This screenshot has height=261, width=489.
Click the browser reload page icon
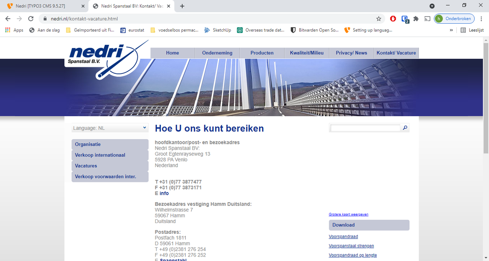[31, 19]
